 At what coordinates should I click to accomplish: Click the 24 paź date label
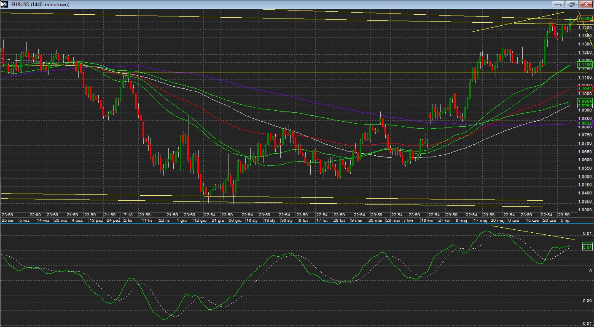(113, 220)
